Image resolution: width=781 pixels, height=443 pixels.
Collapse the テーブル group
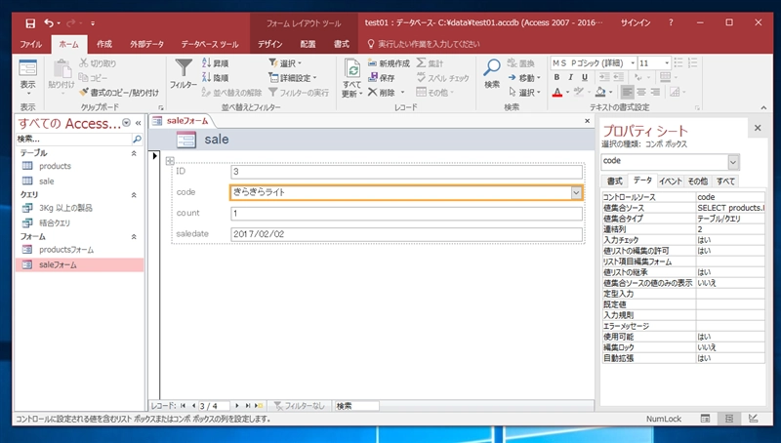tap(134, 153)
